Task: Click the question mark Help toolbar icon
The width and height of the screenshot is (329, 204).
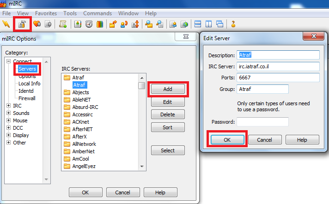Action: (x=233, y=24)
